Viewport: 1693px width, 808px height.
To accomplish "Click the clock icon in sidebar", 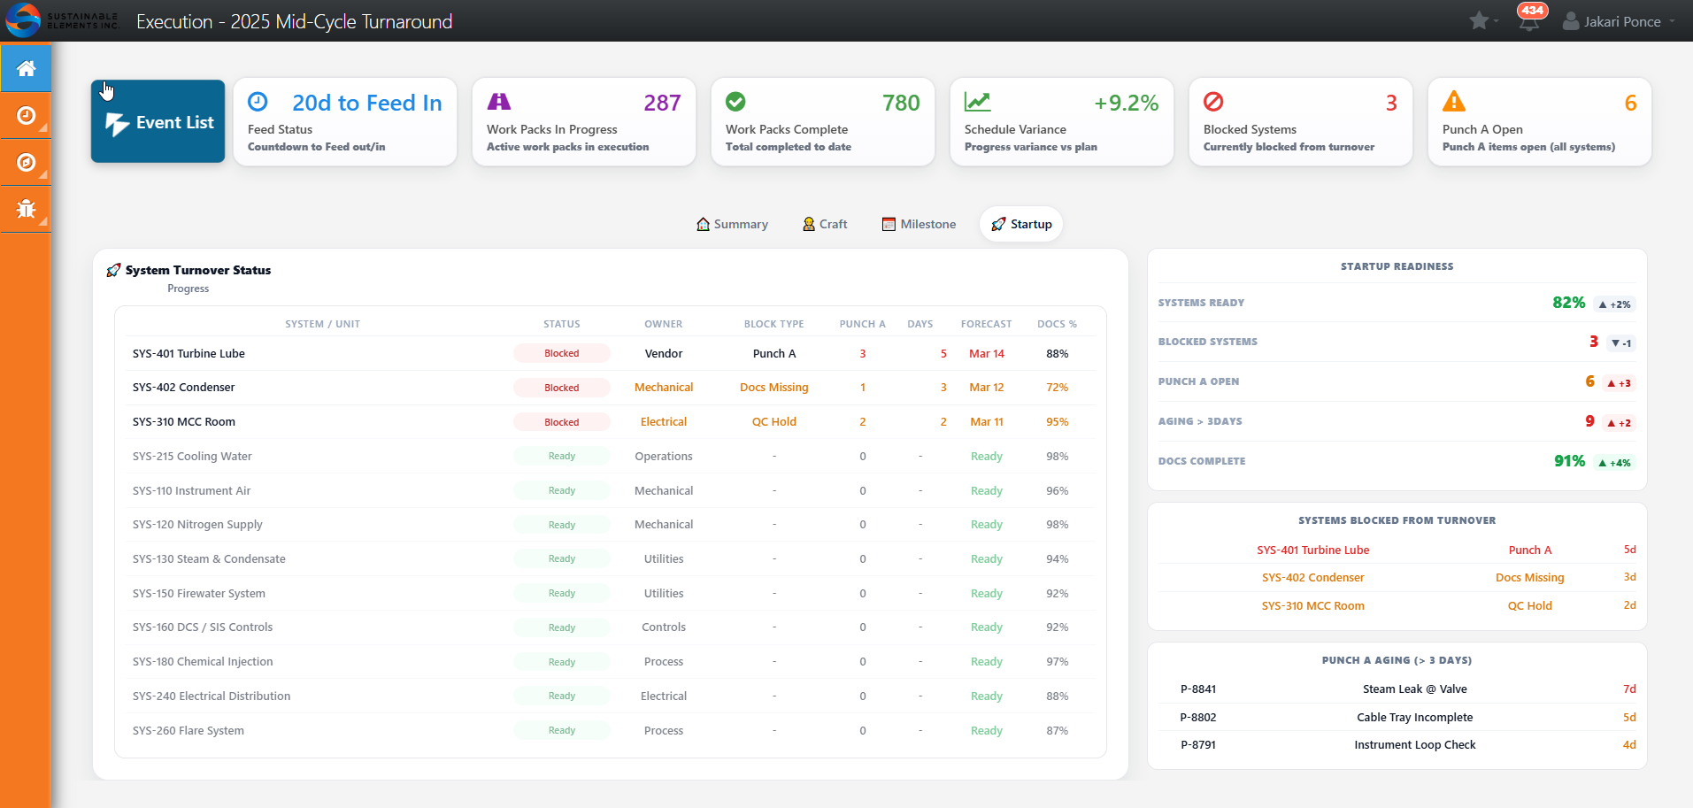I will (x=26, y=115).
